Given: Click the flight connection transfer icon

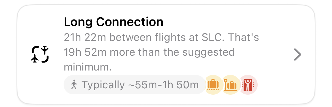Looking at the screenshot, I should pyautogui.click(x=40, y=54).
